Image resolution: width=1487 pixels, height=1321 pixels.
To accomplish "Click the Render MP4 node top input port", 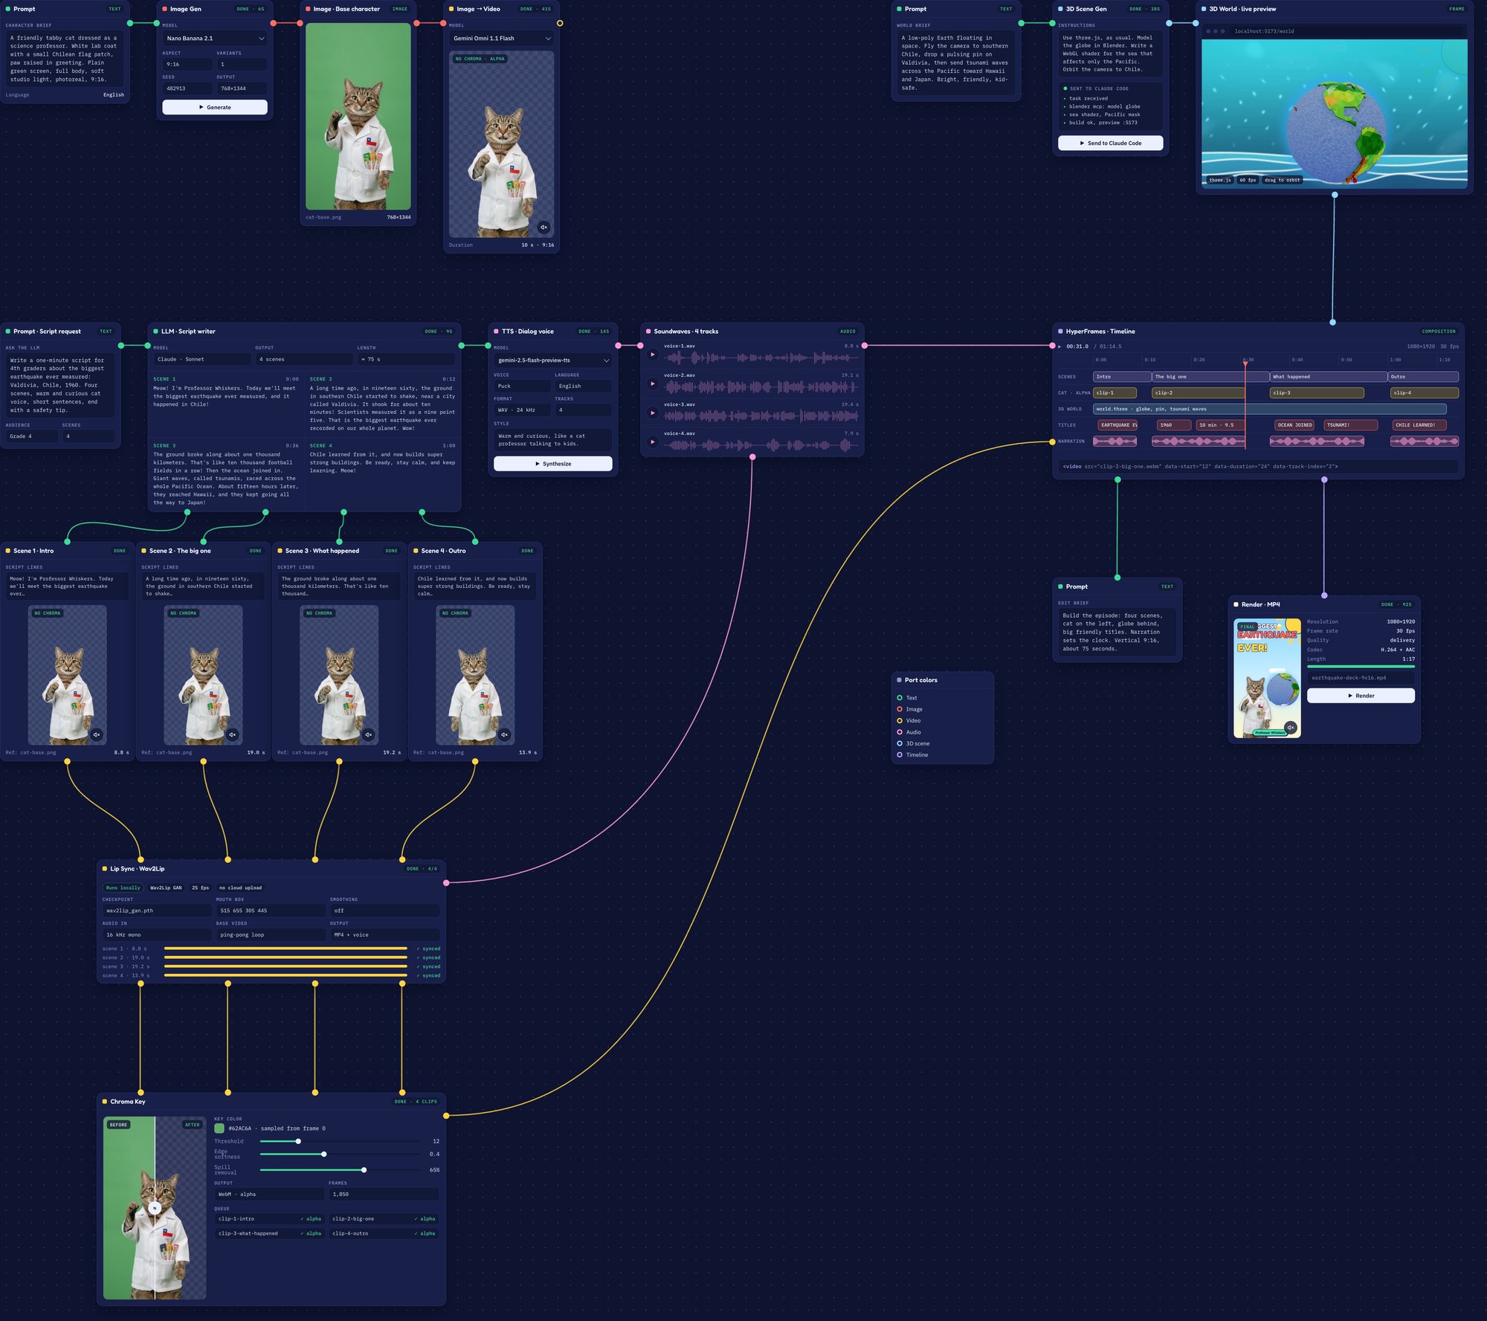I will coord(1324,595).
